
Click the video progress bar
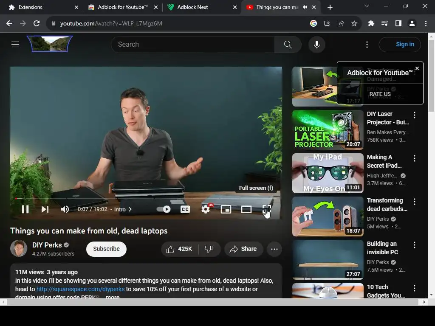pyautogui.click(x=146, y=199)
